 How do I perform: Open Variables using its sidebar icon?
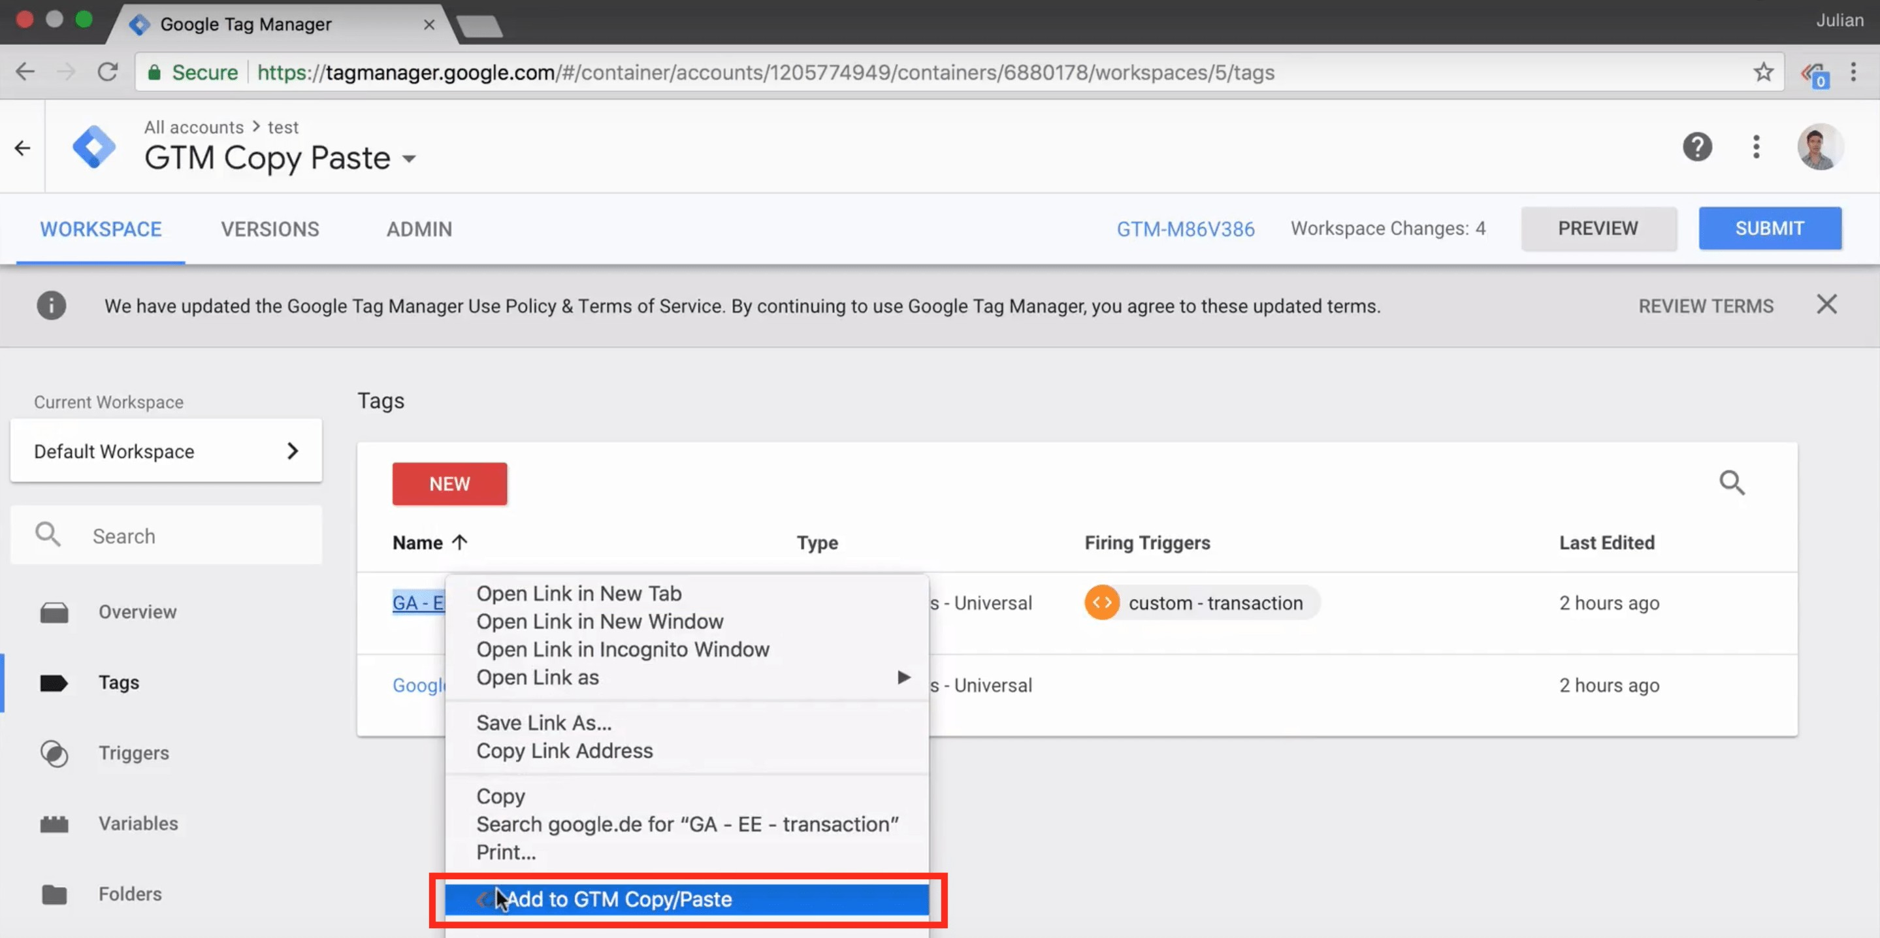pyautogui.click(x=55, y=824)
